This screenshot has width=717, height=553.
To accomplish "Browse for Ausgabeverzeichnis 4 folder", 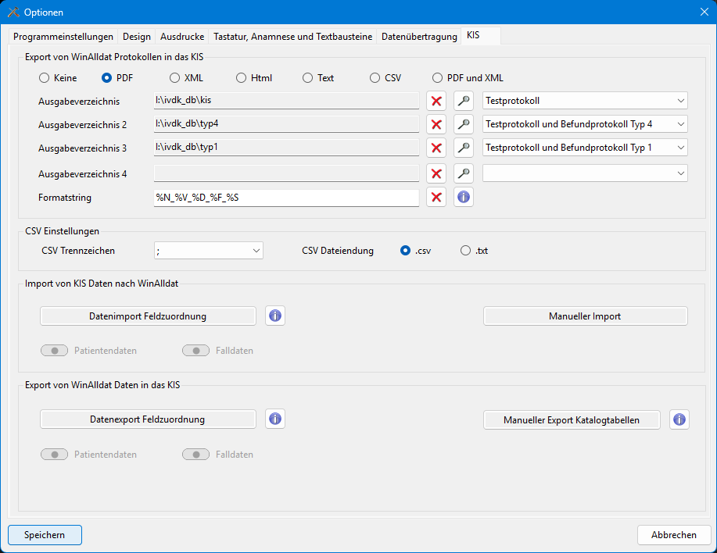I will (x=464, y=173).
